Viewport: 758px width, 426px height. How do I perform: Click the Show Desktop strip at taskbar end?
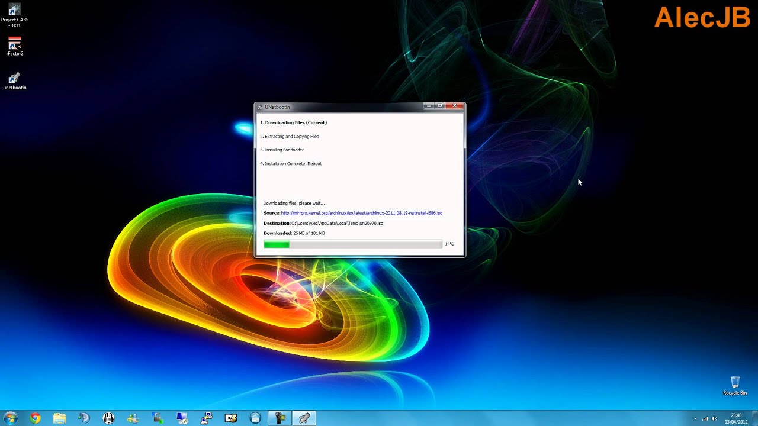coord(754,418)
